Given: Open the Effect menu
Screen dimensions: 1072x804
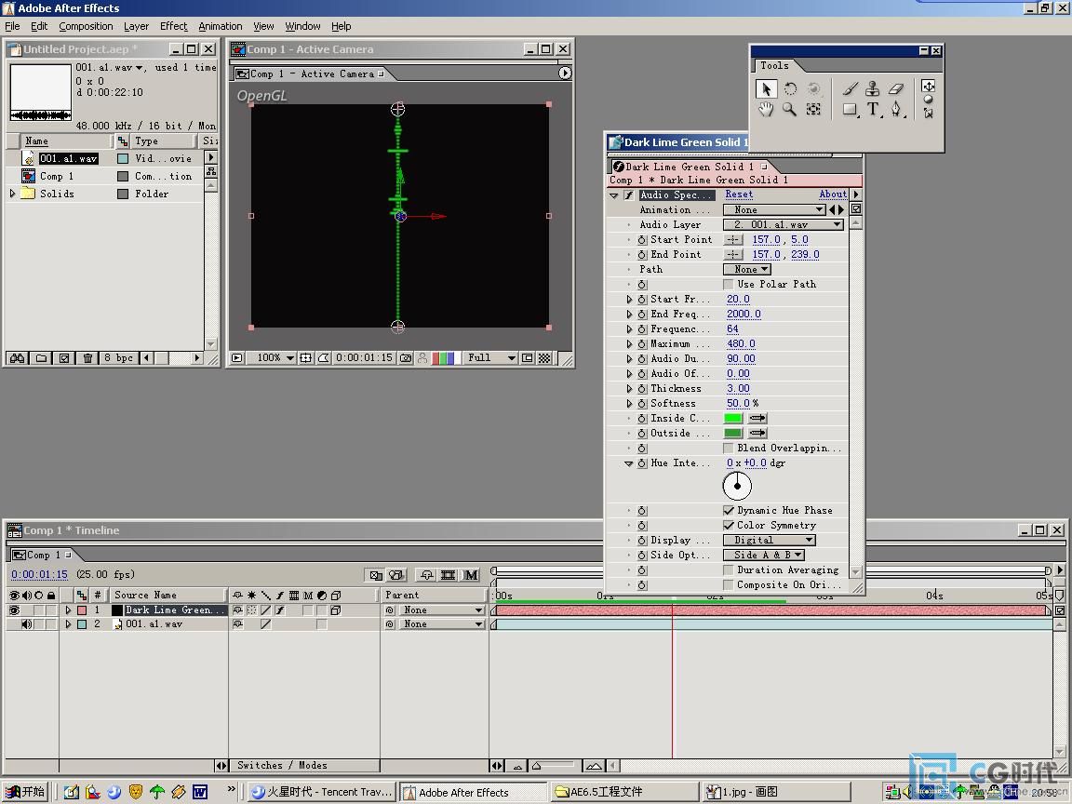Looking at the screenshot, I should [174, 26].
